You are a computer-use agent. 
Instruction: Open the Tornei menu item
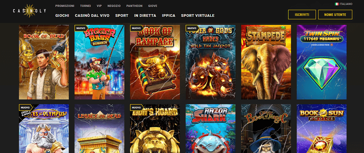[x=85, y=6]
